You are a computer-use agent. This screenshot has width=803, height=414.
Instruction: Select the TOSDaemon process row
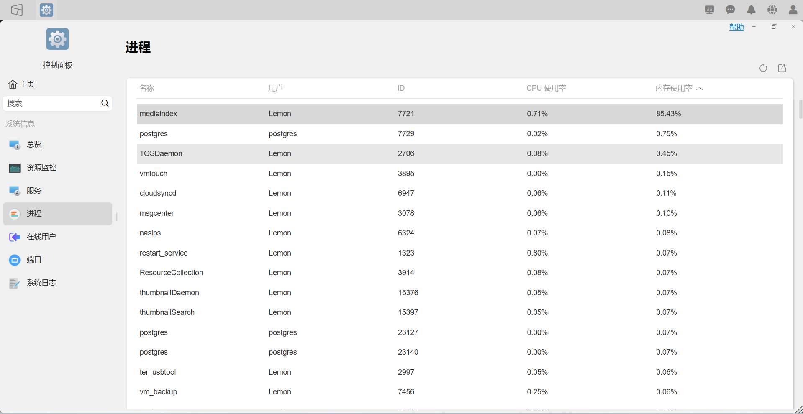point(460,153)
